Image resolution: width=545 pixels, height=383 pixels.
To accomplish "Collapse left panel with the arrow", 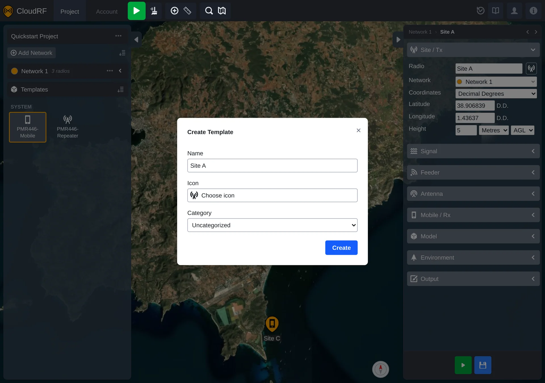I will coord(136,39).
